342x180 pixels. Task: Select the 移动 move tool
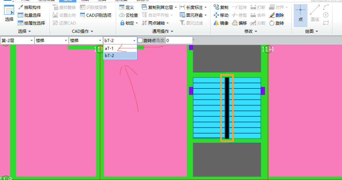(221, 15)
